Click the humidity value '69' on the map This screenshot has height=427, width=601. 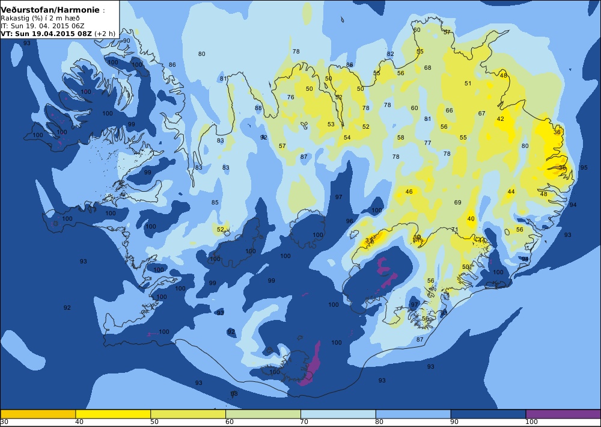(457, 202)
